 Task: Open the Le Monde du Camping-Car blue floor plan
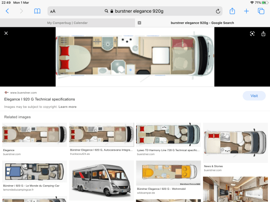coord(35,171)
